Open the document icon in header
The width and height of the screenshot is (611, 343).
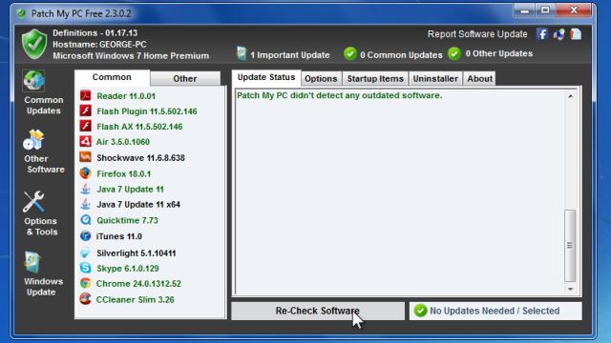(576, 34)
